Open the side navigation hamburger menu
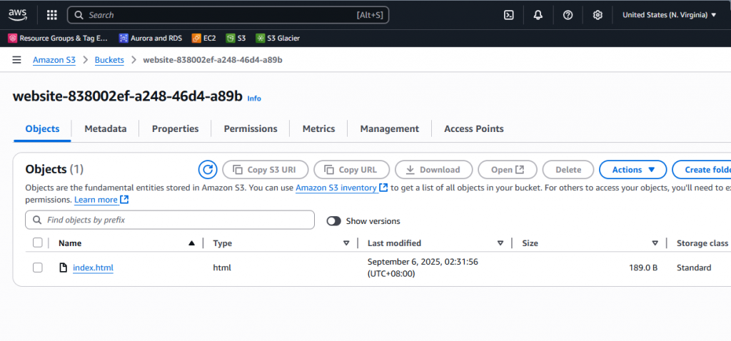Image resolution: width=731 pixels, height=341 pixels. tap(17, 60)
